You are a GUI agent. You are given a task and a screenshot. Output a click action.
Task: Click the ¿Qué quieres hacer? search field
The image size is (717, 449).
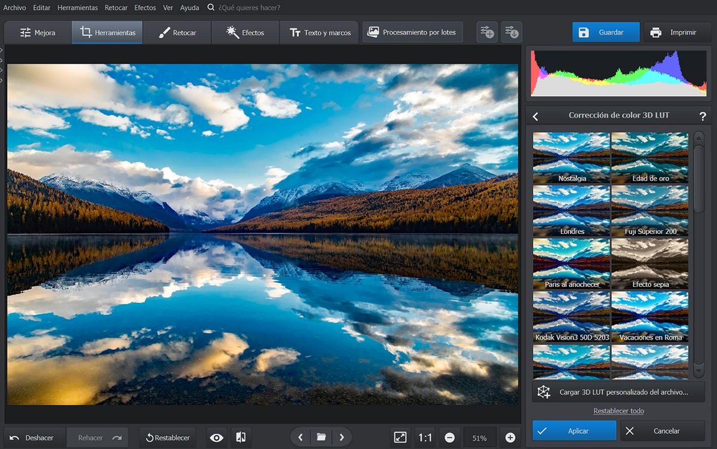click(x=249, y=8)
